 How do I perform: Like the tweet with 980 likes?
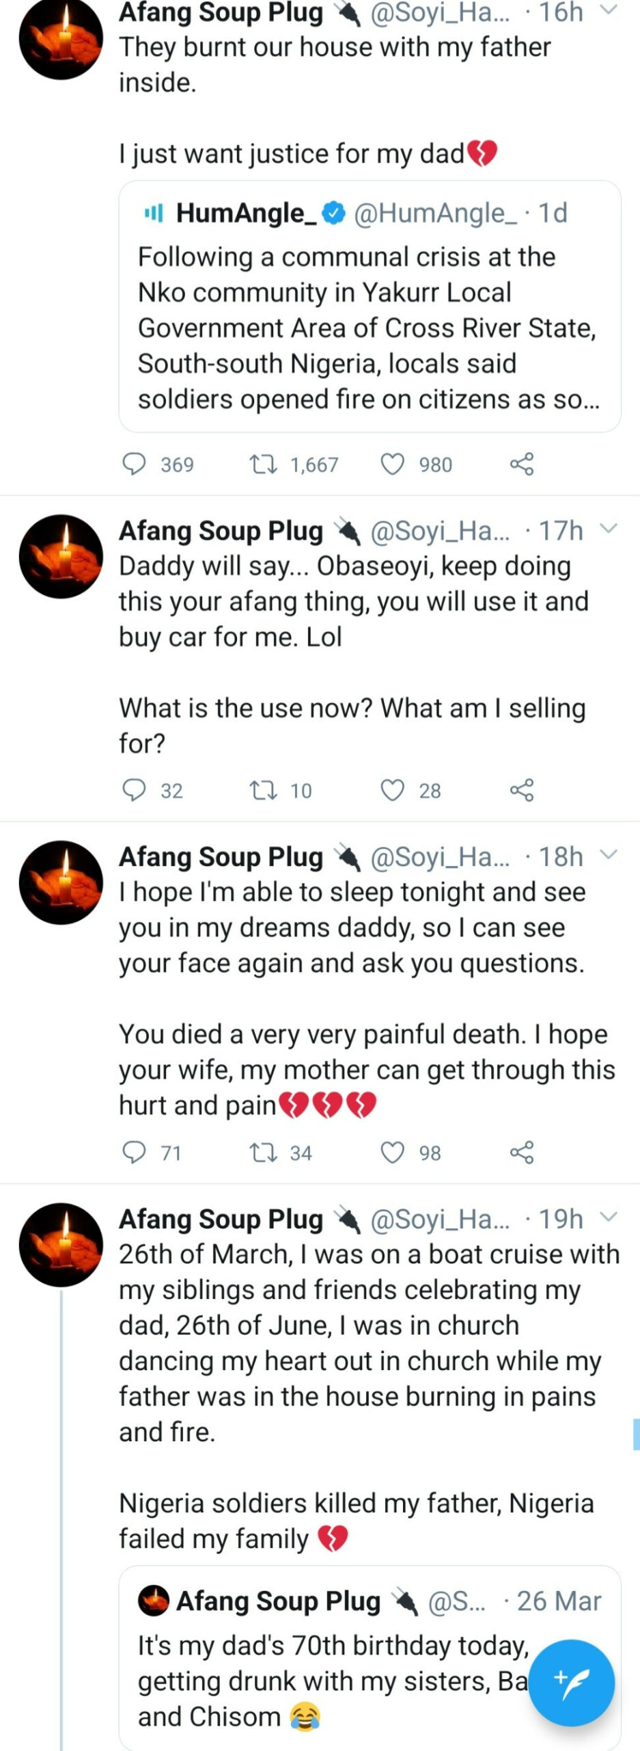[392, 465]
